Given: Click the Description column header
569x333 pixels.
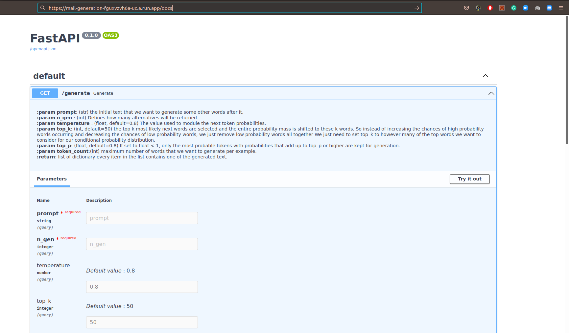Looking at the screenshot, I should [x=99, y=201].
